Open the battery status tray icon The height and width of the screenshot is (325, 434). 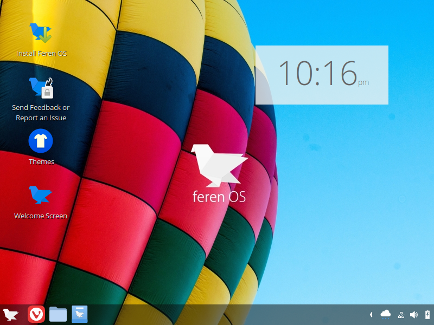click(427, 315)
